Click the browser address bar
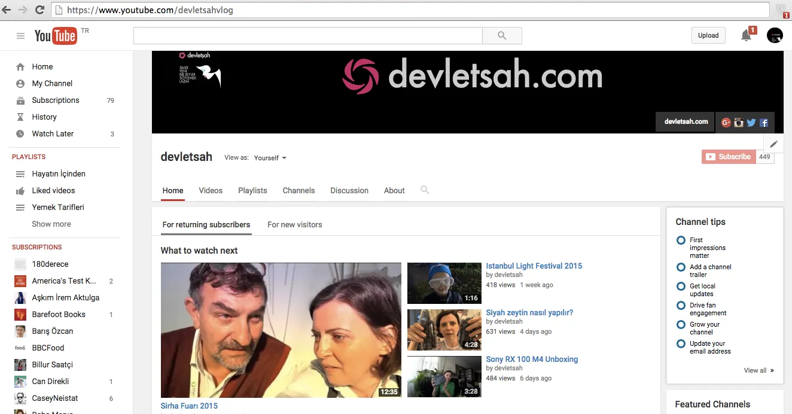Screen dimensions: 792x414 (x=410, y=10)
